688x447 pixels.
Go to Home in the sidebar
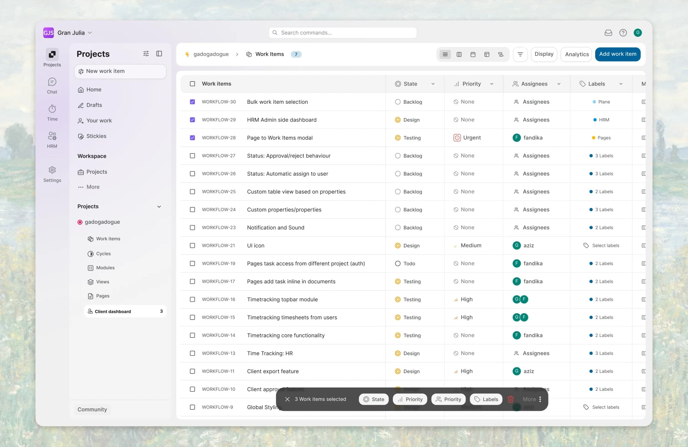click(x=89, y=90)
